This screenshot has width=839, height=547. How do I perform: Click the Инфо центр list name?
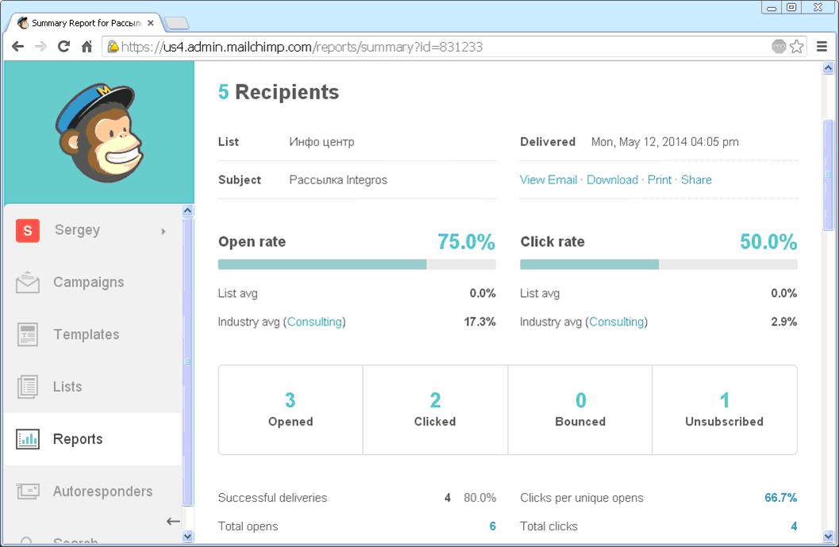tap(321, 142)
